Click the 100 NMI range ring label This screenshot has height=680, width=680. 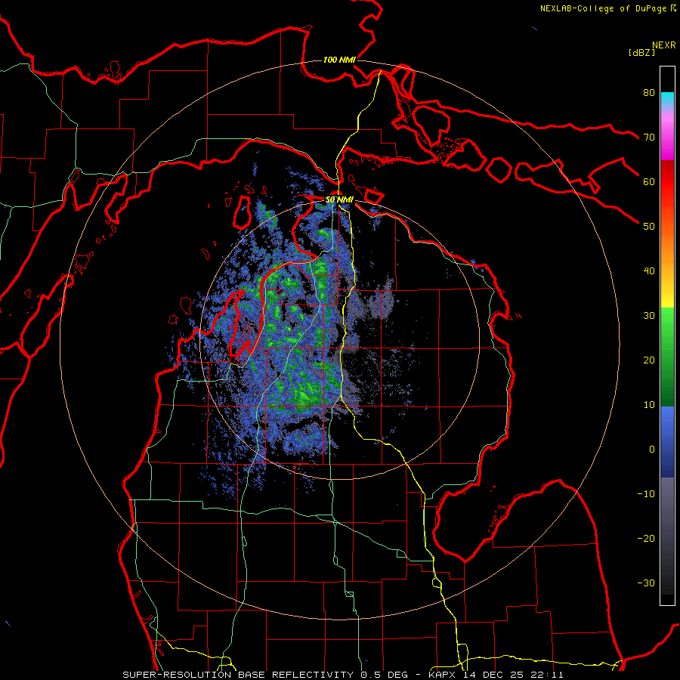tap(339, 60)
